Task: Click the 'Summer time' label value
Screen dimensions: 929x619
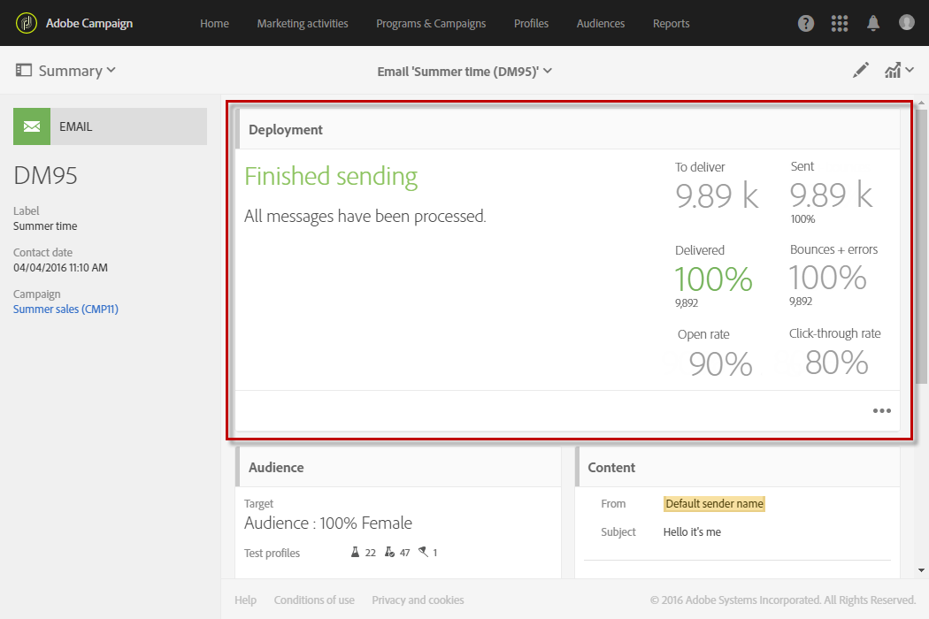Action: (x=45, y=226)
